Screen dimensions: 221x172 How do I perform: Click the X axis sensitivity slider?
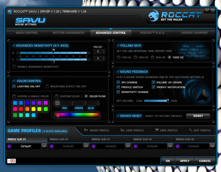53,53
